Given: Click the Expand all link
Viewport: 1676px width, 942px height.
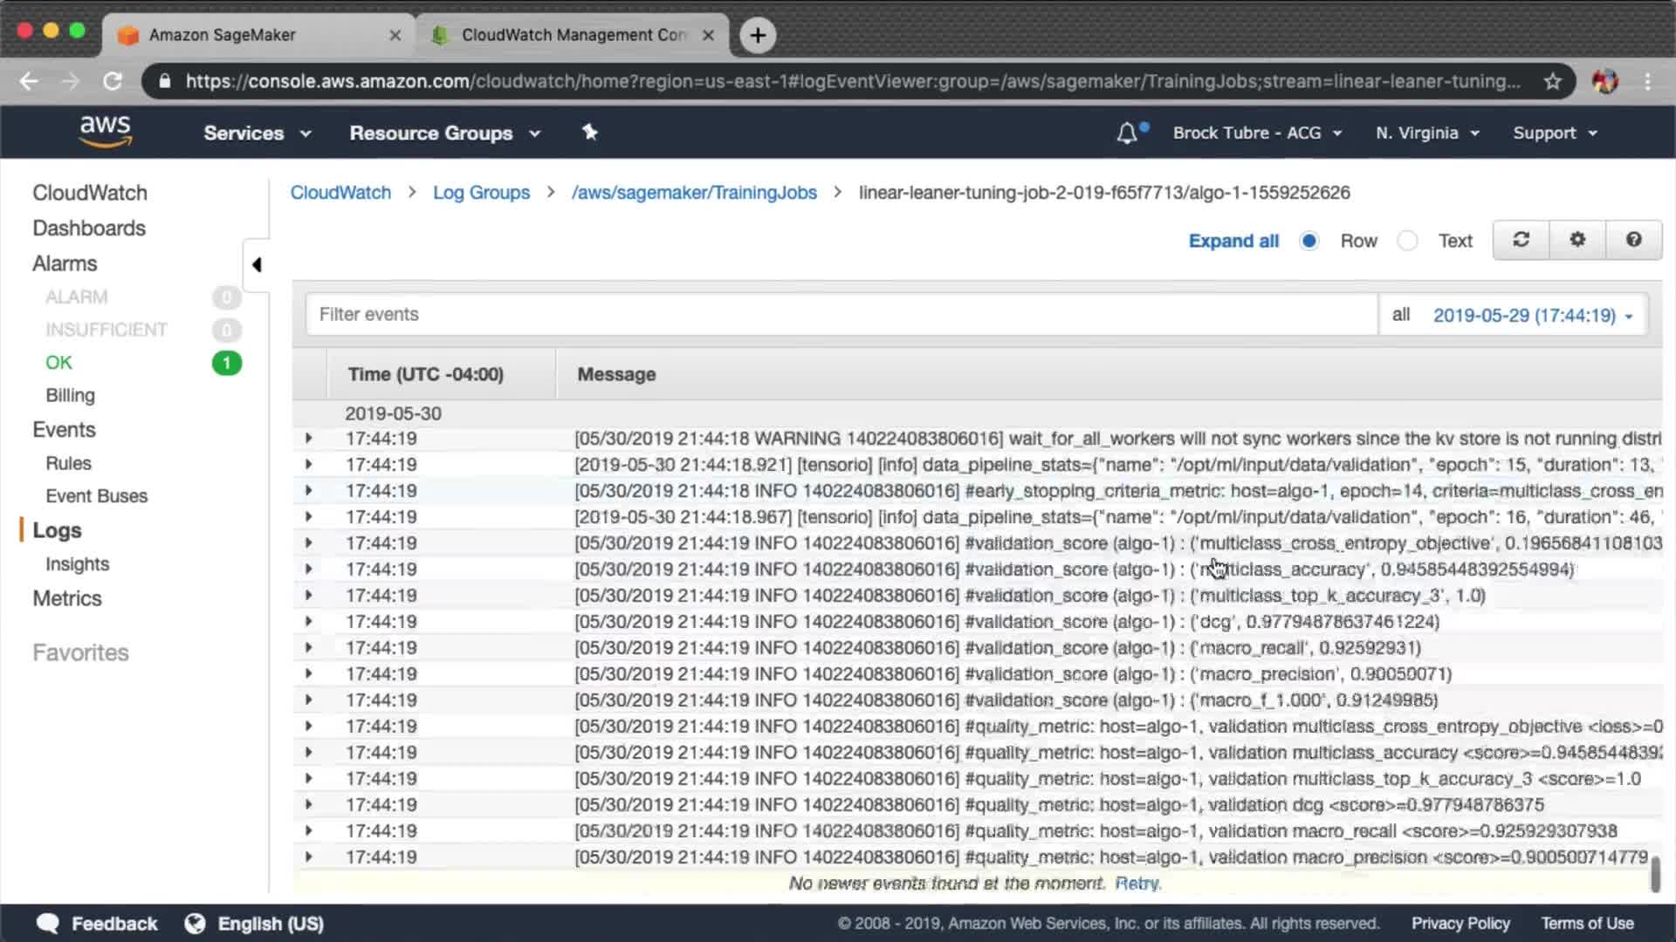Looking at the screenshot, I should pyautogui.click(x=1233, y=241).
